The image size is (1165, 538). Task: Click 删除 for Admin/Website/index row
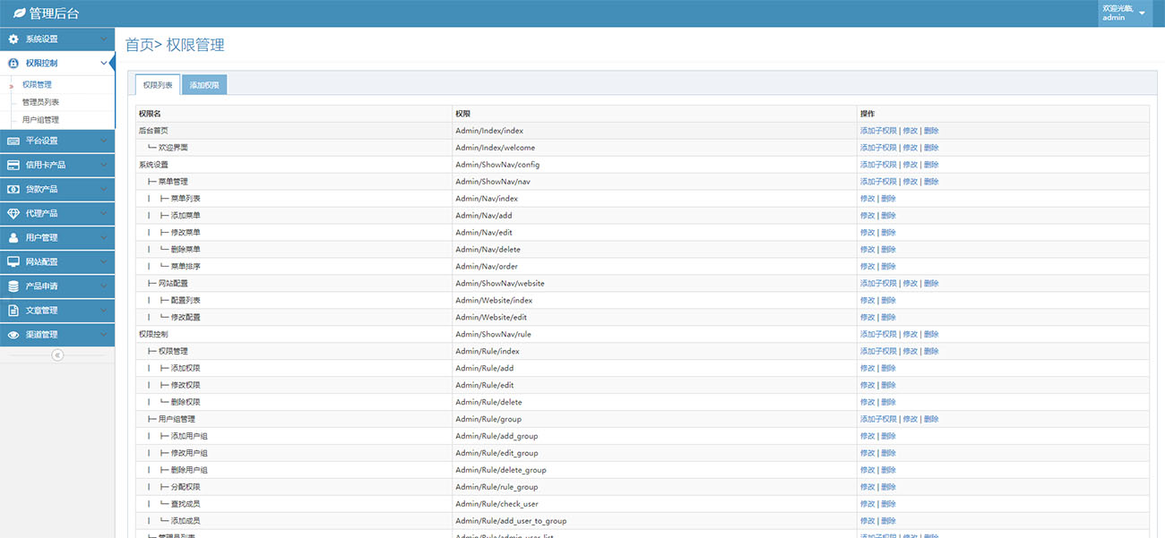(x=888, y=301)
